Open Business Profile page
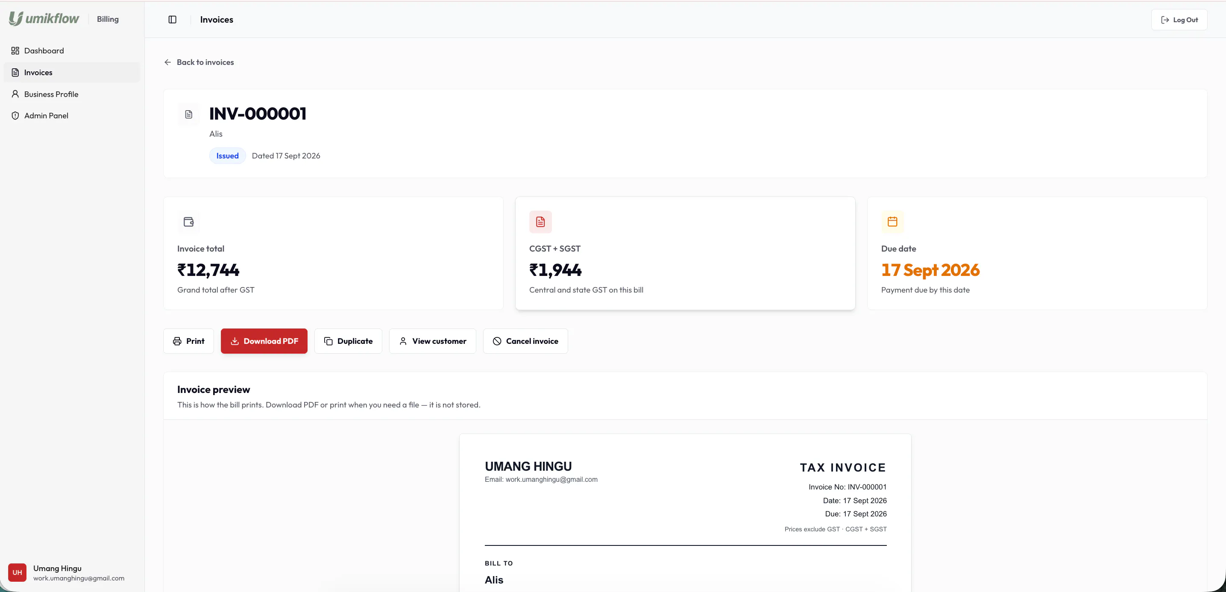1226x592 pixels. (x=72, y=94)
